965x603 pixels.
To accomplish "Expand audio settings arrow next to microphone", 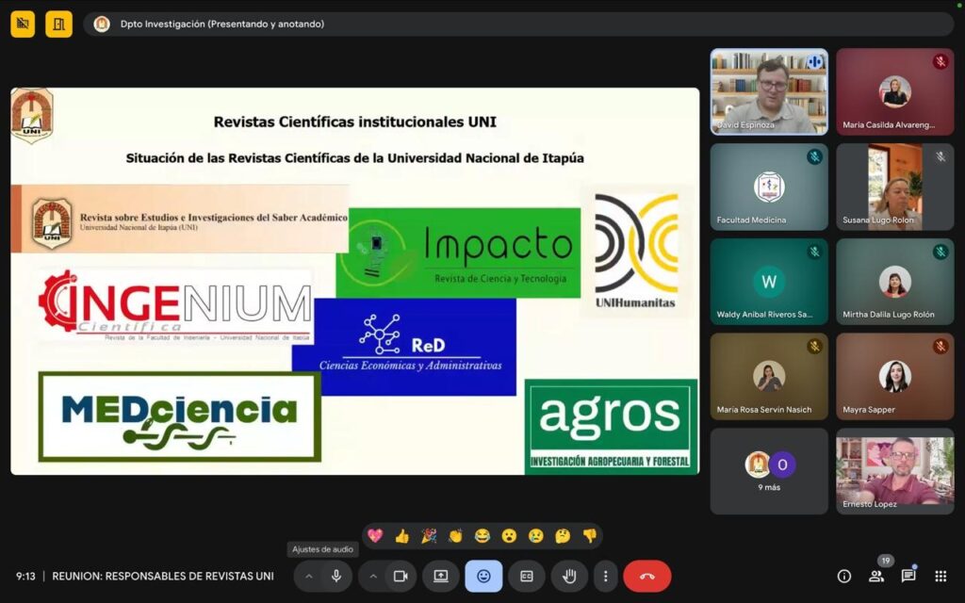I will click(308, 577).
